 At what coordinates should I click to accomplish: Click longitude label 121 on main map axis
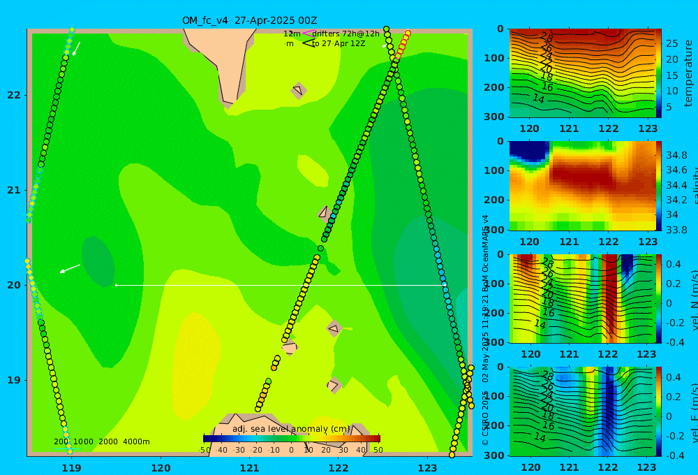click(249, 468)
